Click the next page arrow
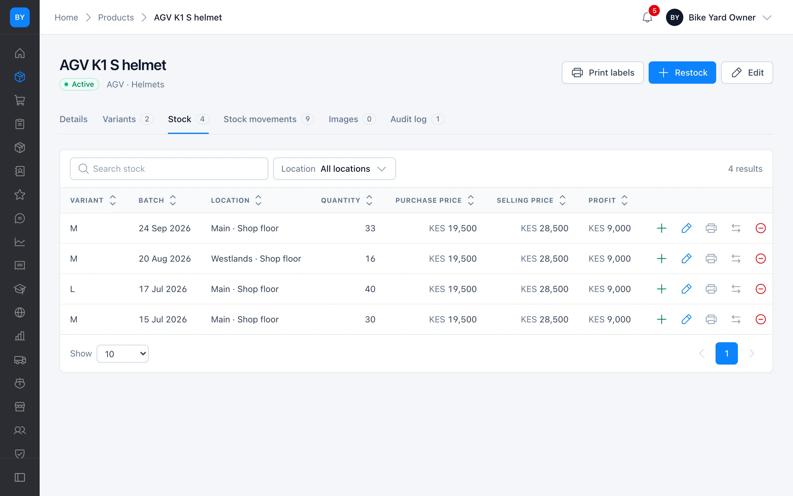 pyautogui.click(x=752, y=353)
